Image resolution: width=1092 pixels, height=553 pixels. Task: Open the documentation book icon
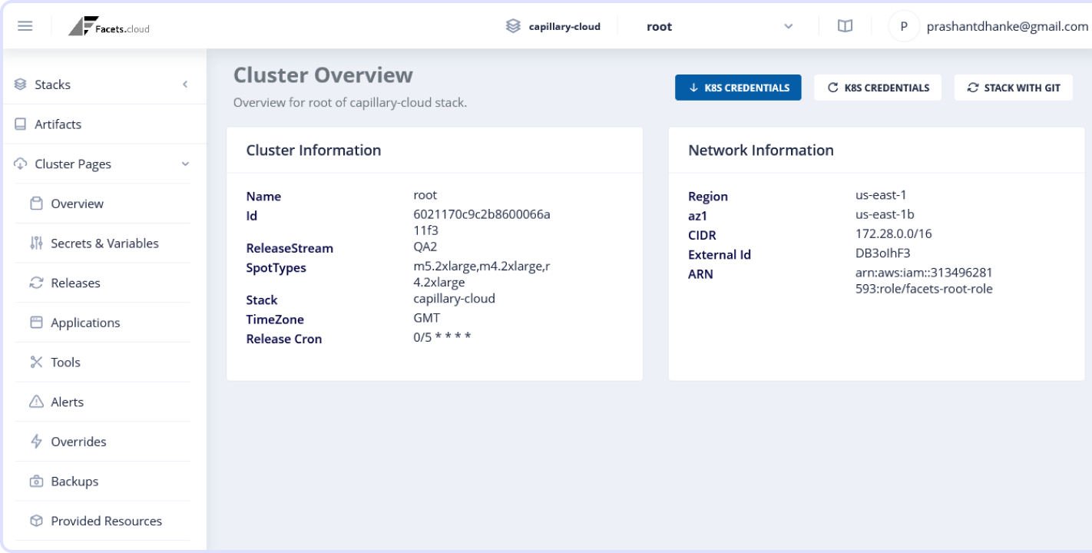845,26
